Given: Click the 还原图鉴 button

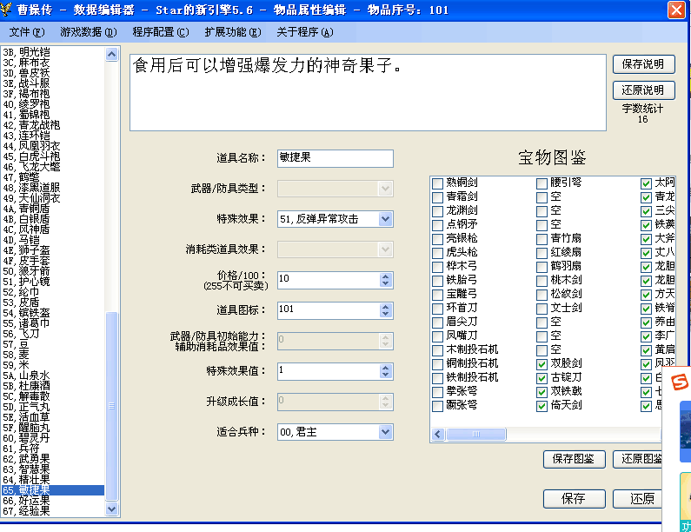Looking at the screenshot, I should pyautogui.click(x=638, y=459).
